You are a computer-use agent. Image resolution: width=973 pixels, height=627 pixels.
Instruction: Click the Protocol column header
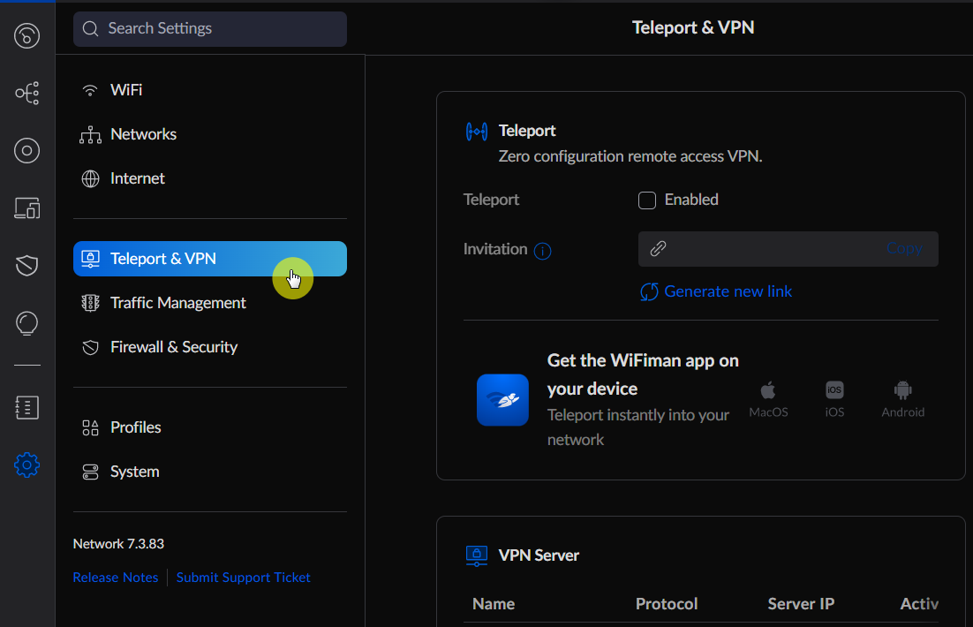pyautogui.click(x=667, y=604)
